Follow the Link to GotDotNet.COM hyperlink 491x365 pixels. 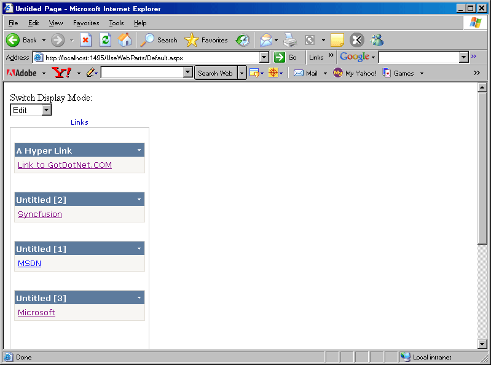coord(65,165)
